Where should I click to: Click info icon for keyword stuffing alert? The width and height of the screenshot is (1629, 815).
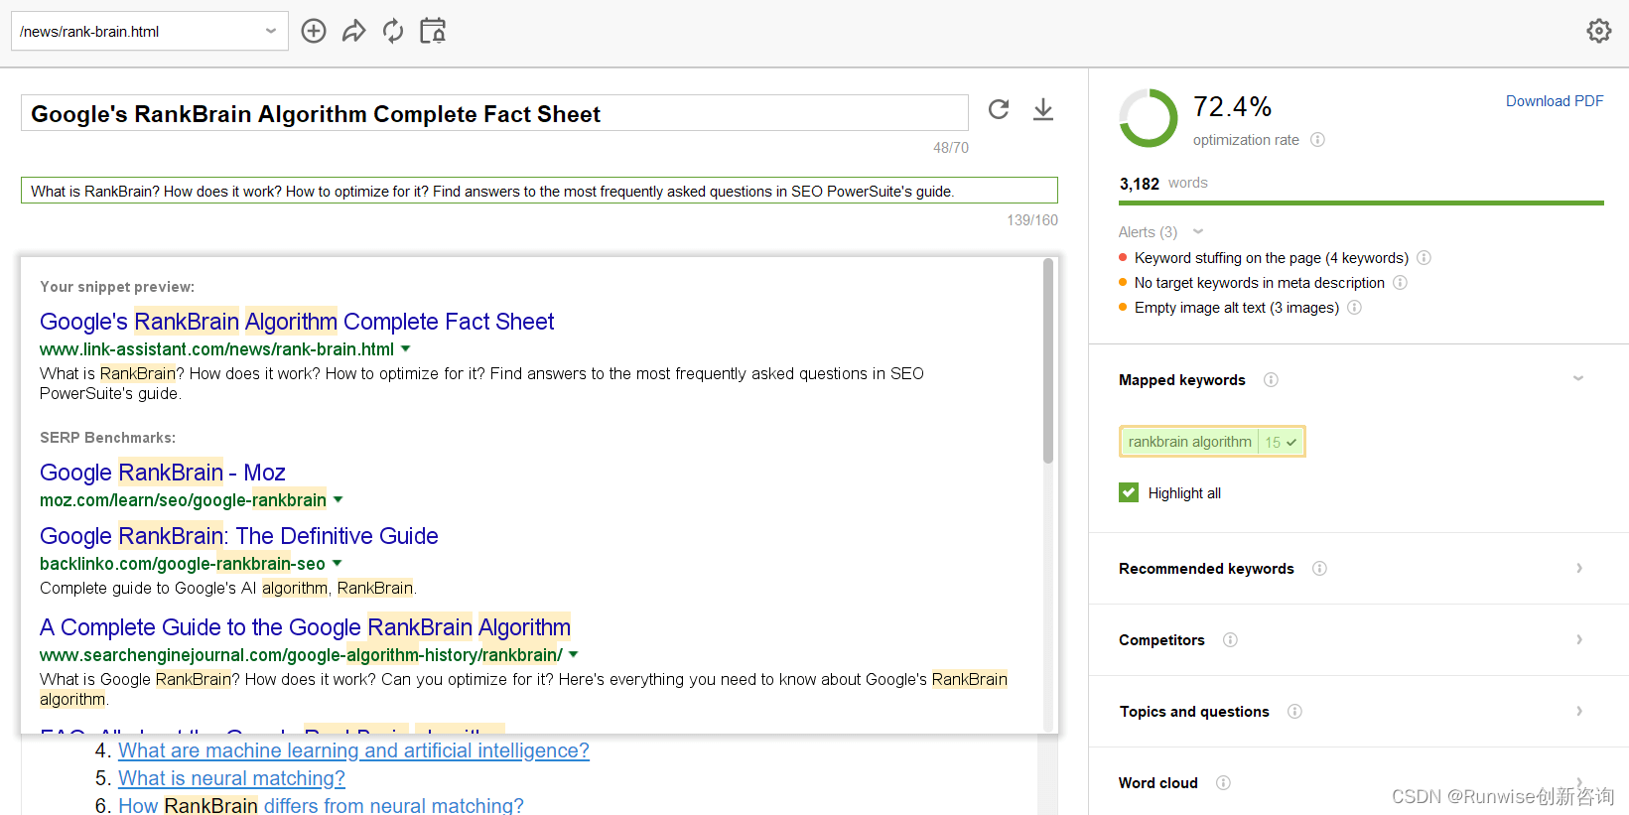click(x=1424, y=258)
